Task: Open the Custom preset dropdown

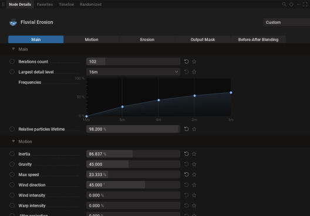Action: [287, 22]
